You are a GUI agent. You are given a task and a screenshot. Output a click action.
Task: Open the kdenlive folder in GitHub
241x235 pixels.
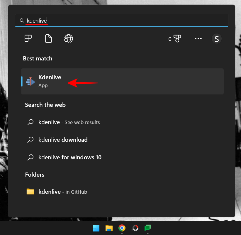point(122,192)
